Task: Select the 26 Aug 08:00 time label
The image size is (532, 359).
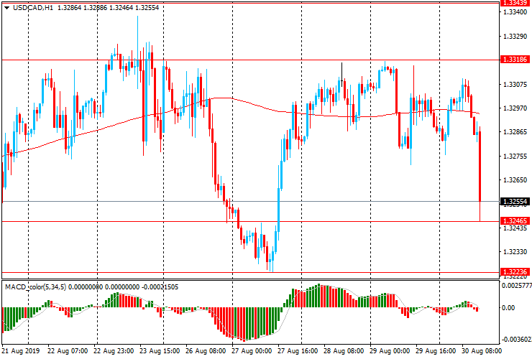Action: pos(206,351)
